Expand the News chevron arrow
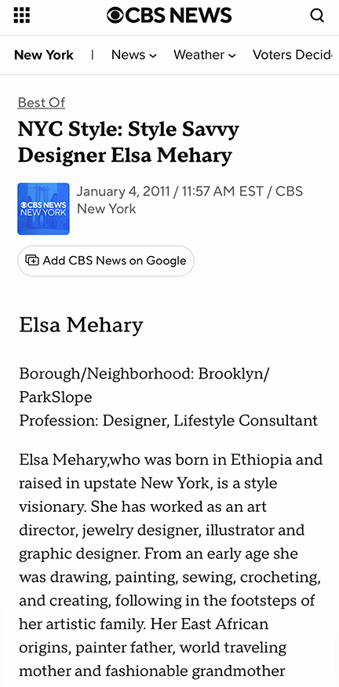Image resolution: width=339 pixels, height=687 pixels. pyautogui.click(x=153, y=56)
